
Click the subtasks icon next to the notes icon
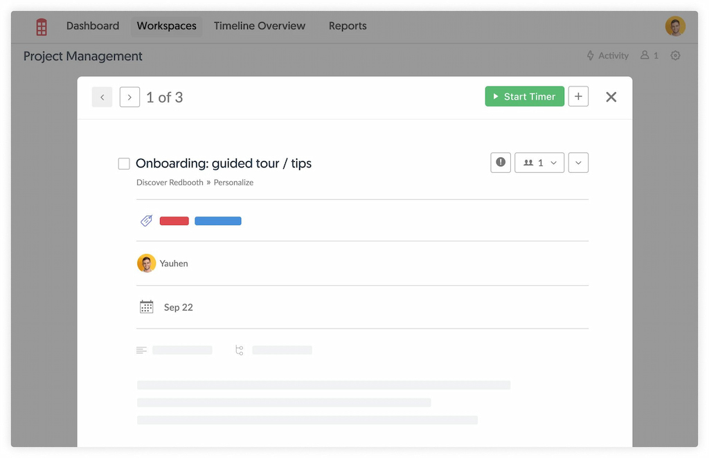point(239,350)
